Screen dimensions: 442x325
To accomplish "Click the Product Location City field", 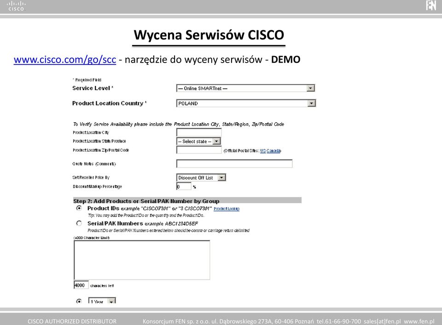I will (199, 132).
